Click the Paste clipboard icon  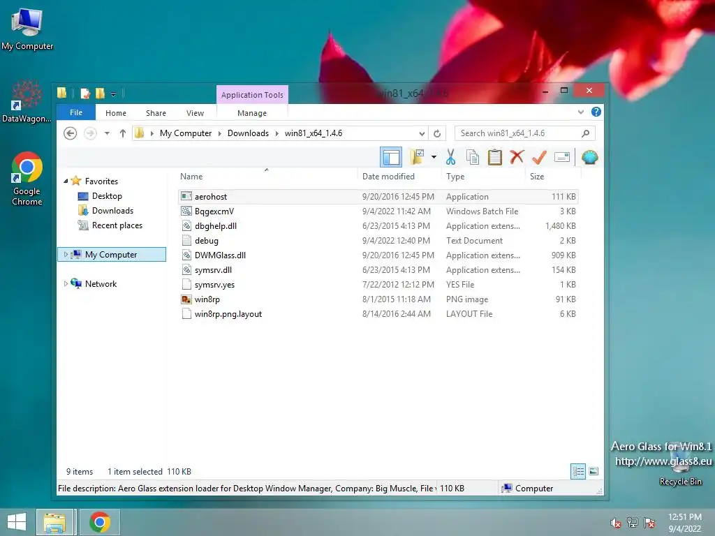pyautogui.click(x=495, y=157)
